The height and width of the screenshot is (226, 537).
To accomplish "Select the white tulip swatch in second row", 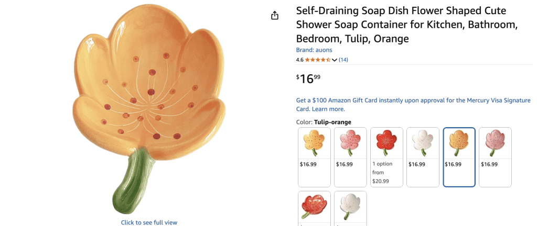I will [350, 208].
